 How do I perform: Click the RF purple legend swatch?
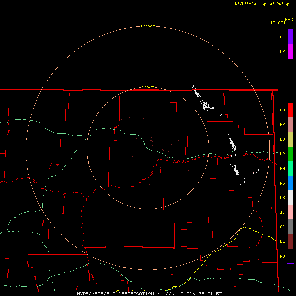[x=290, y=37]
